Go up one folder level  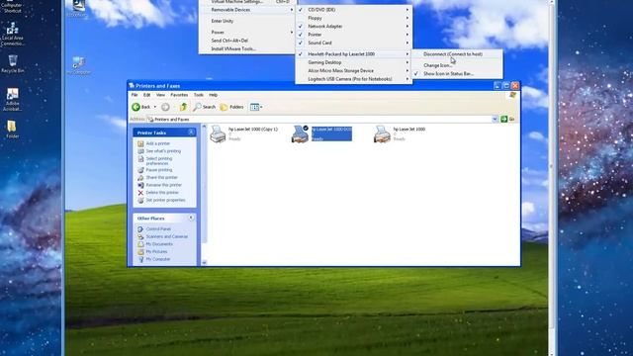pyautogui.click(x=183, y=107)
